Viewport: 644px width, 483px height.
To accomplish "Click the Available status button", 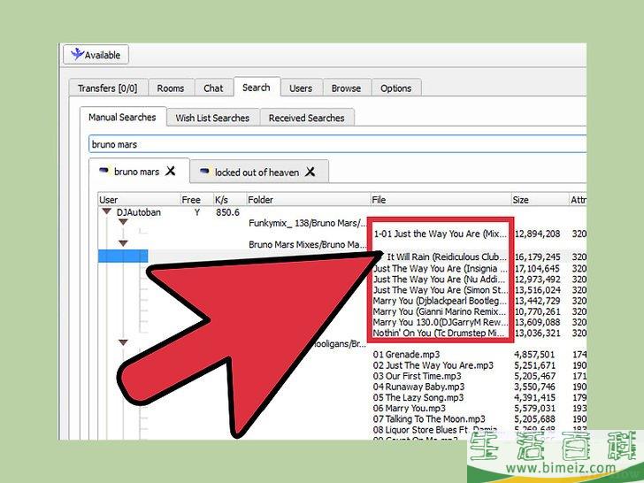I will tap(96, 55).
